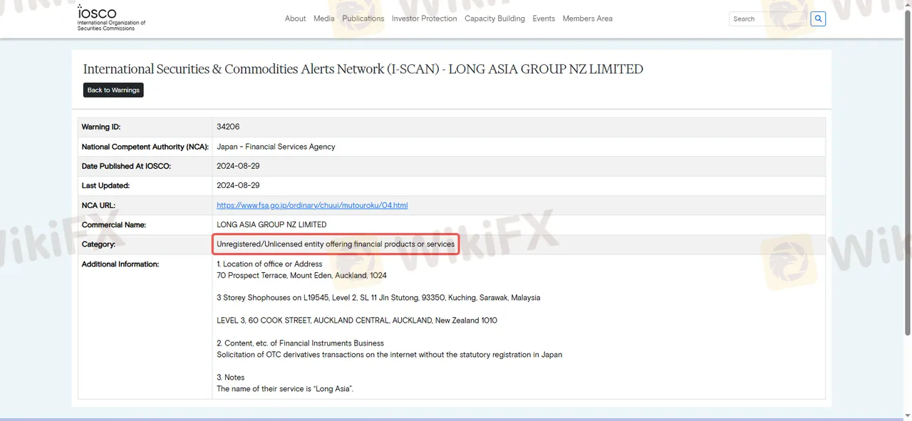Click the vertical page scrollbar thumb
Screen dimensions: 912x421
(907, 171)
